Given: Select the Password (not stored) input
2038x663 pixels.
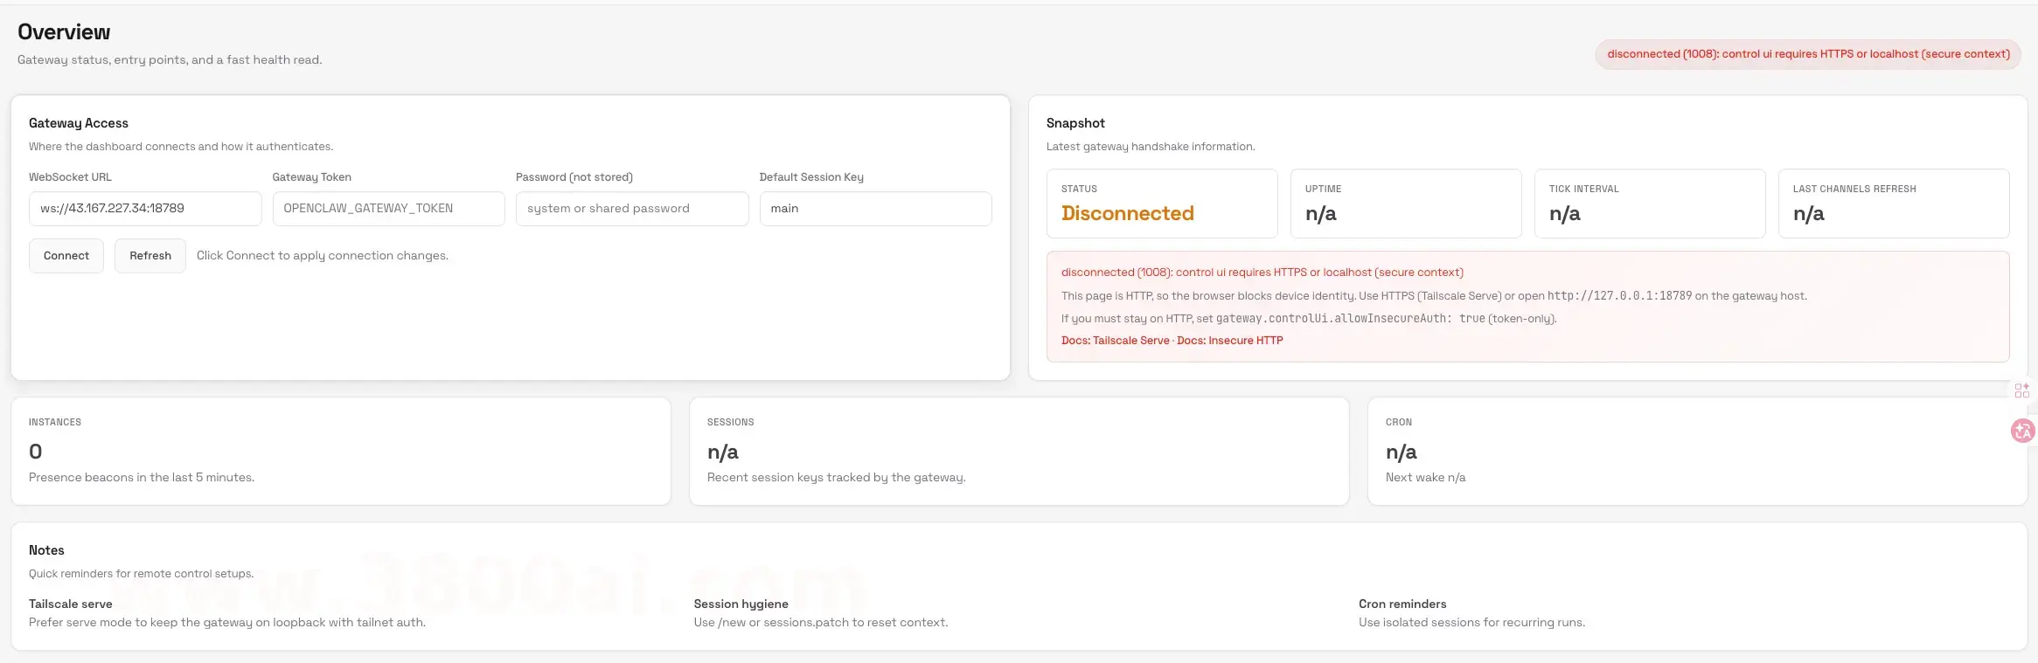Looking at the screenshot, I should [x=631, y=209].
